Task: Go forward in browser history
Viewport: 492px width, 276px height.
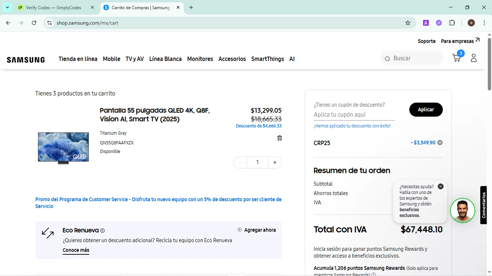Action: coord(21,23)
